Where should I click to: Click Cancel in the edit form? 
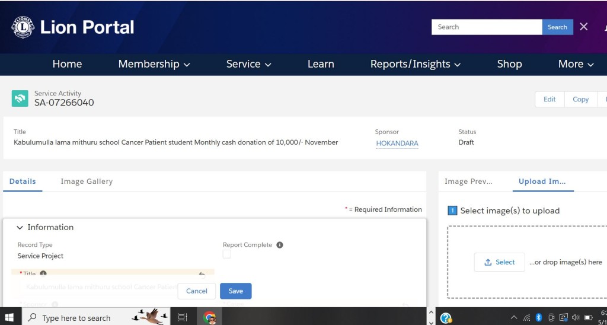pos(197,291)
